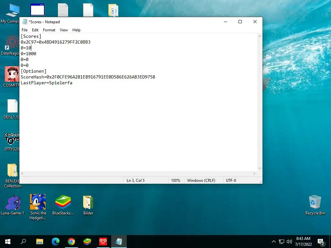Open the Windows Start menu
This screenshot has height=248, width=331.
(x=8, y=242)
